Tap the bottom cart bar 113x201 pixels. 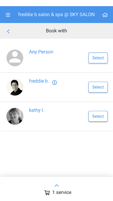point(56,189)
